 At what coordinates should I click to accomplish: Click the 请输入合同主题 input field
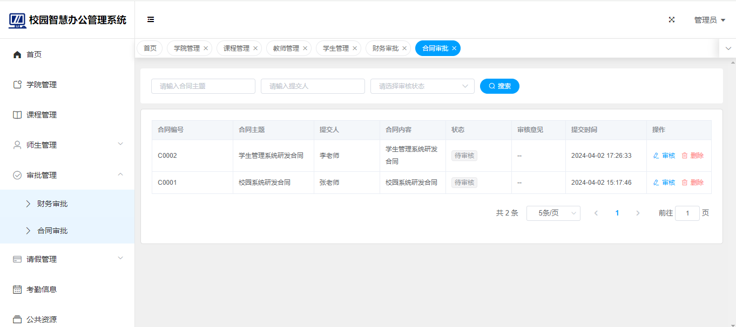(203, 86)
